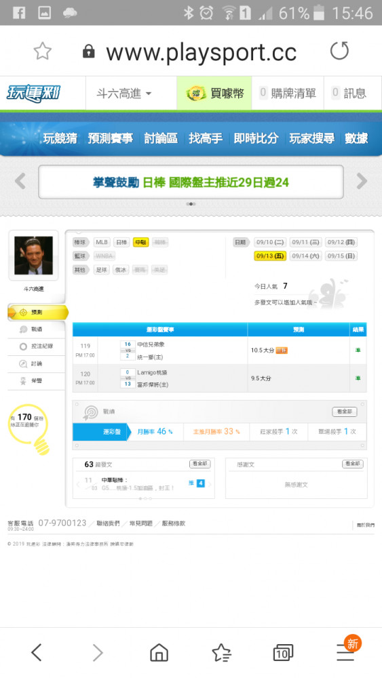
Task: Go to 玩競猜 in the navigation bar
Action: (x=60, y=138)
